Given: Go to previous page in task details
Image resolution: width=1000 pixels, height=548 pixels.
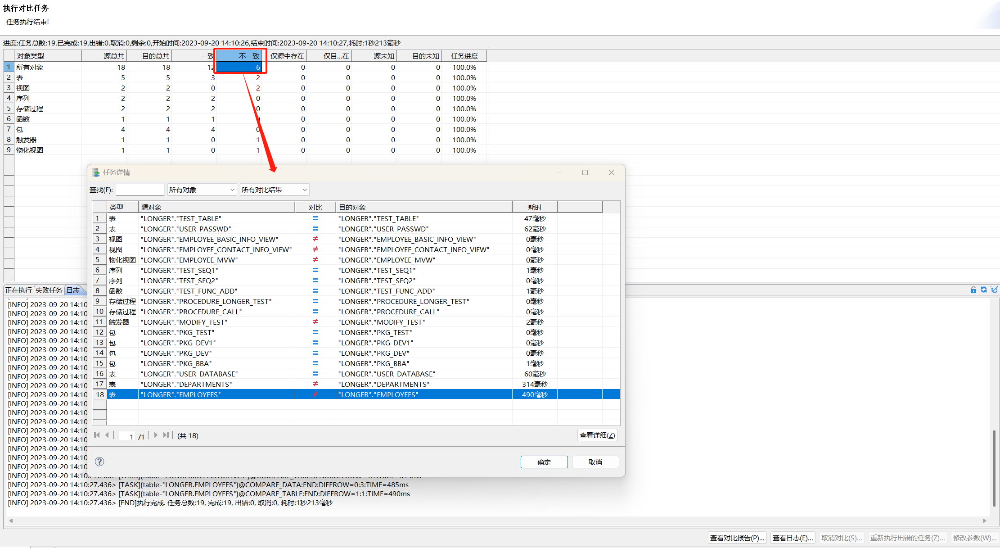Looking at the screenshot, I should point(107,435).
